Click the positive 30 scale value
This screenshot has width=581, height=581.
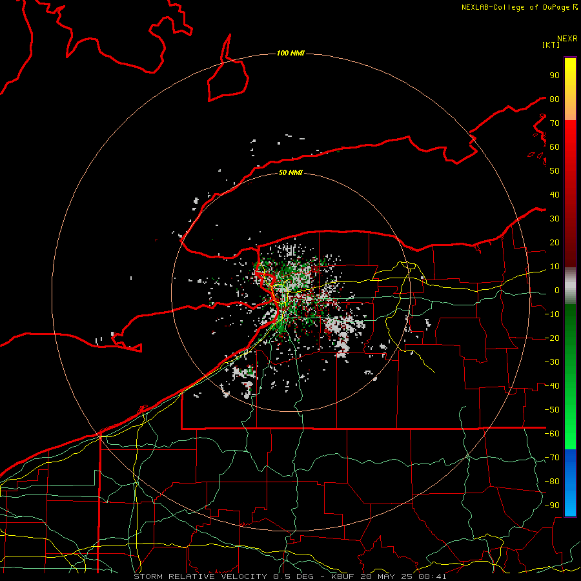555,219
